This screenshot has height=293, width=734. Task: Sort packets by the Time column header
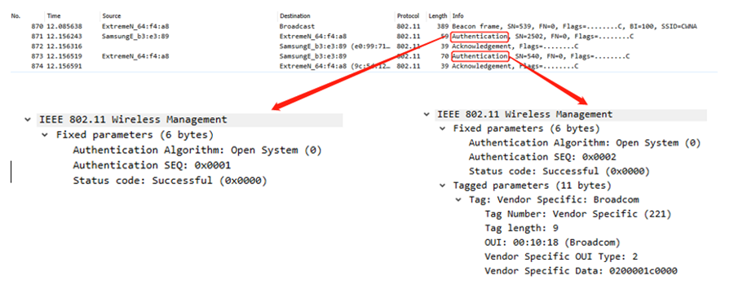(x=54, y=16)
